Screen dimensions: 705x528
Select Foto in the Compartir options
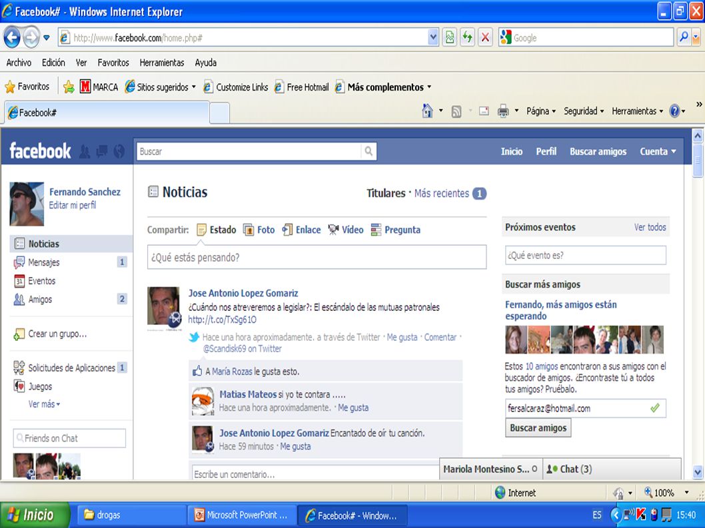coord(259,230)
